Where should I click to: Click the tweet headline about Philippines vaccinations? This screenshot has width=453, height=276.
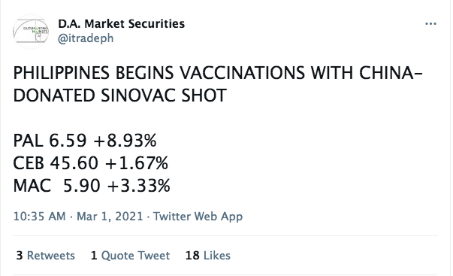218,84
